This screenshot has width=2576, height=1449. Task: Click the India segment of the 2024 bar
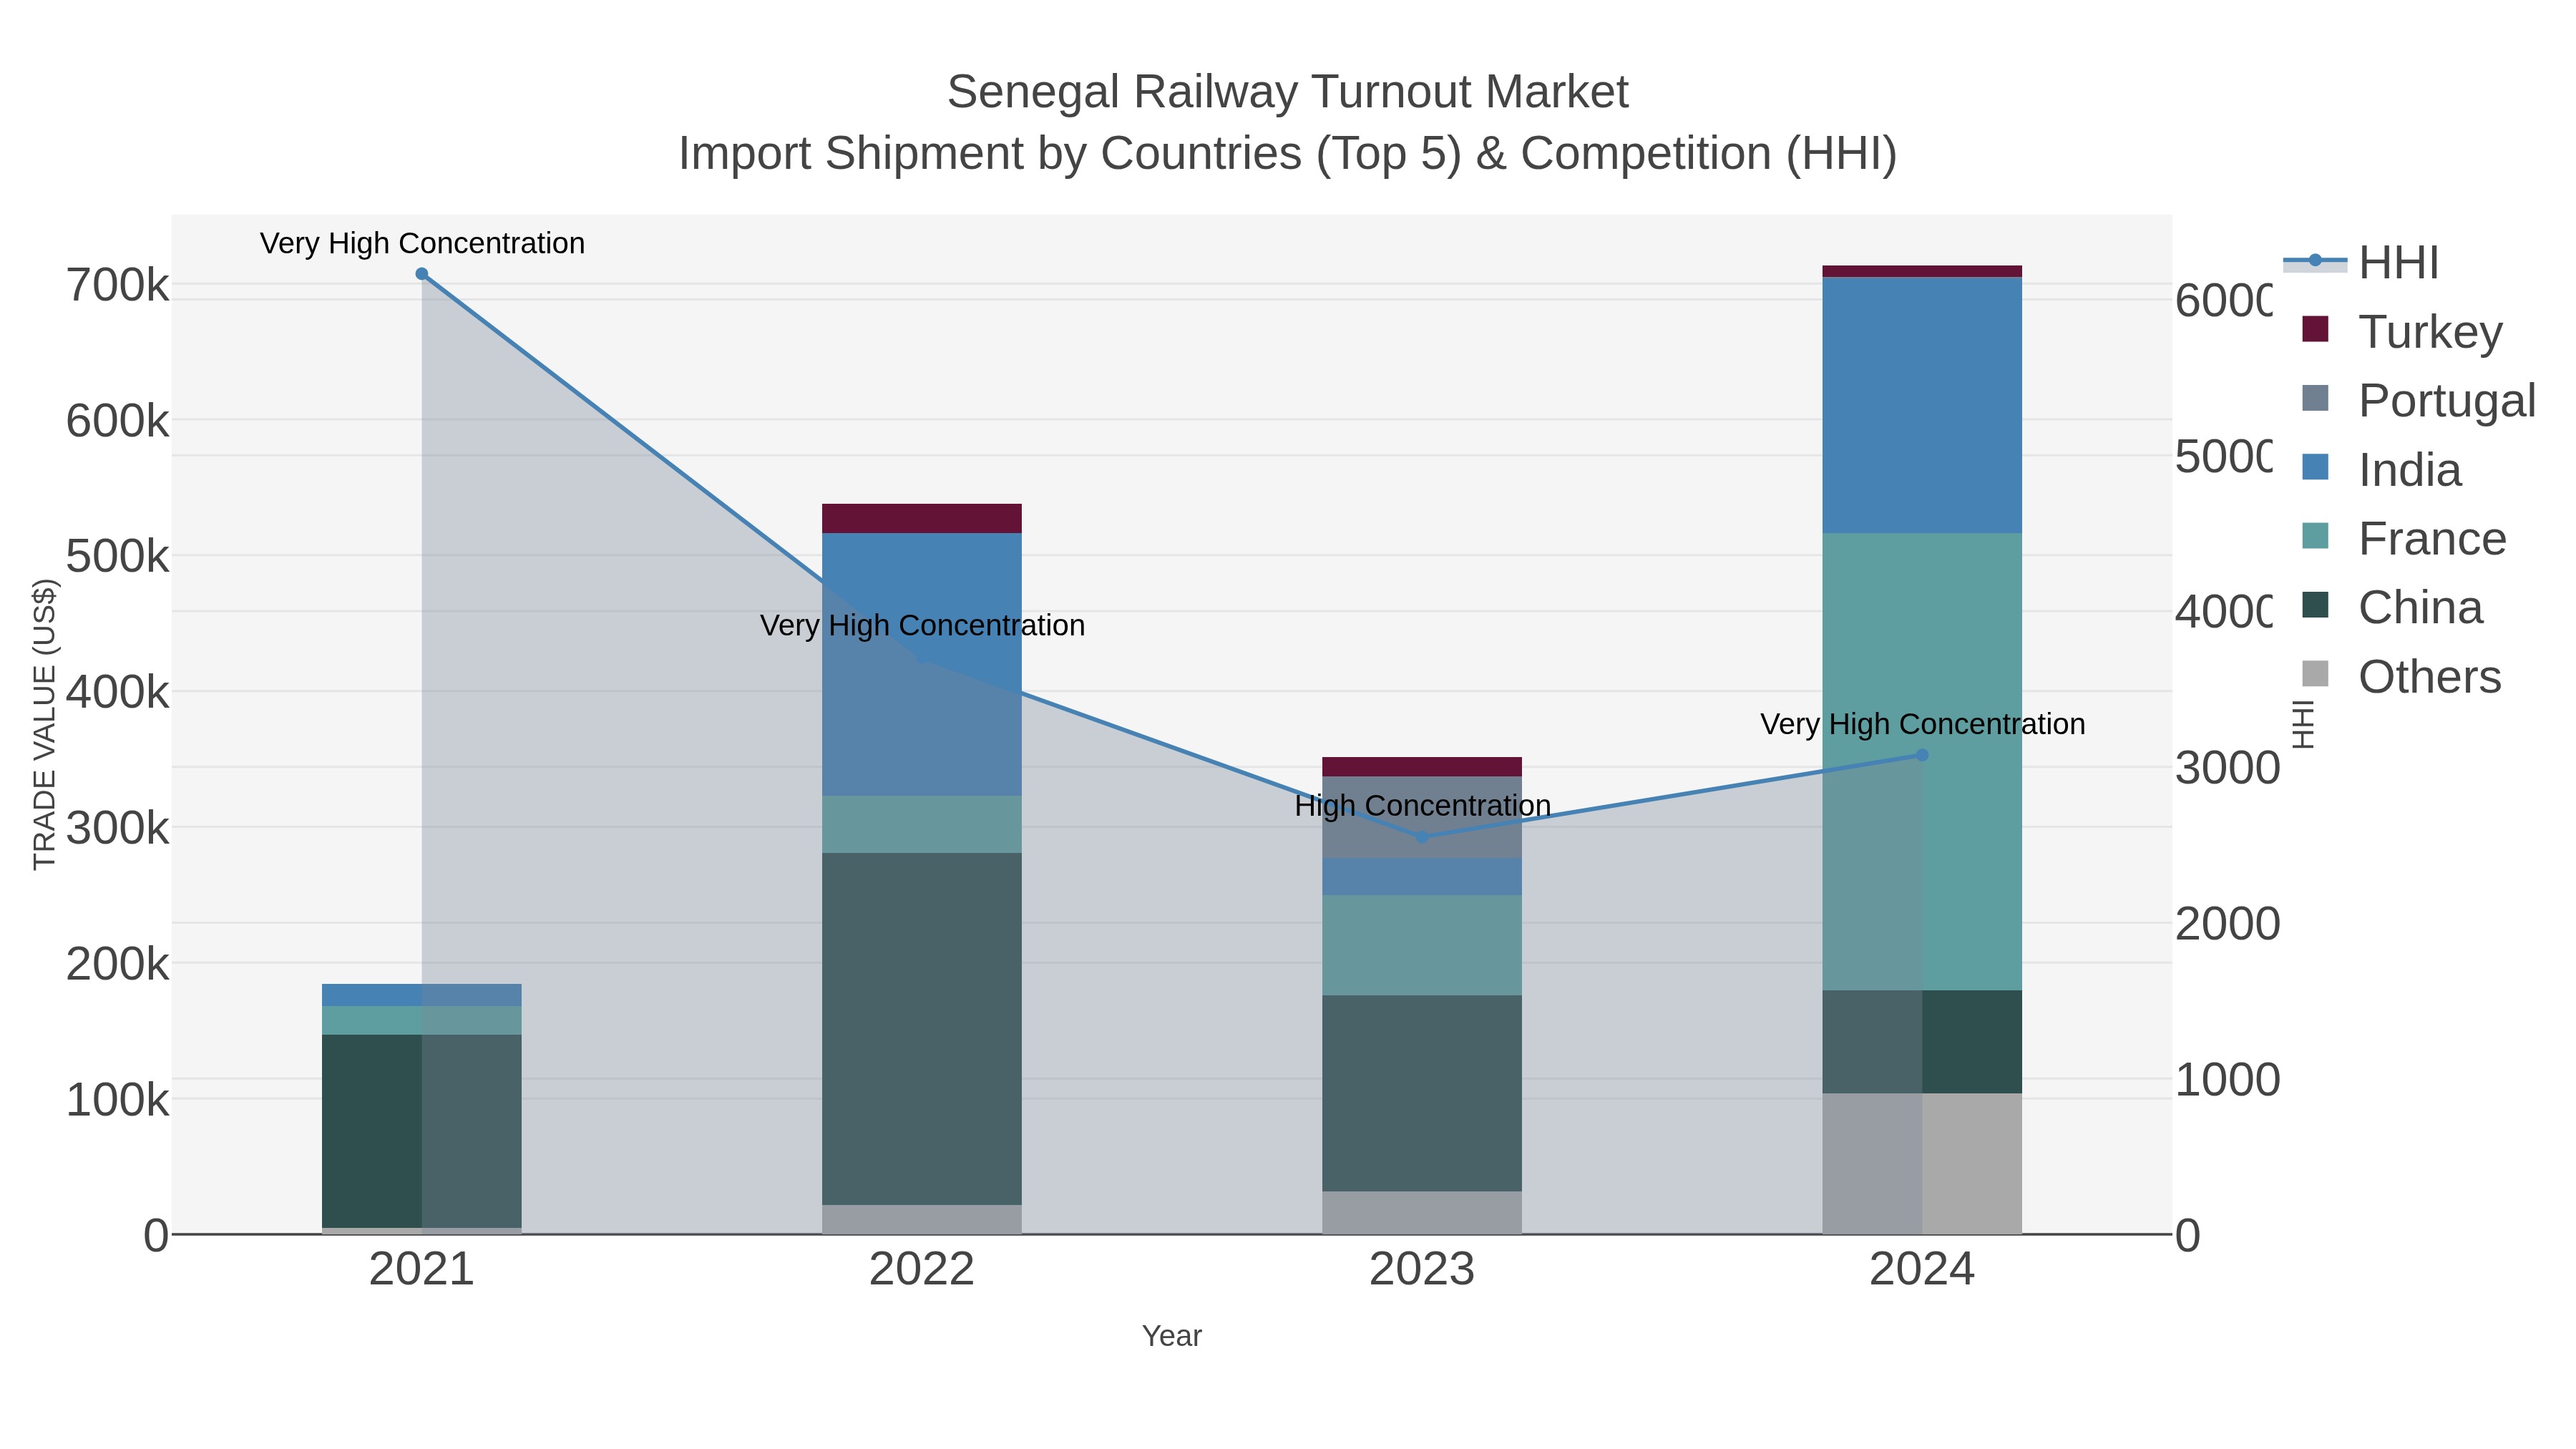click(1922, 405)
